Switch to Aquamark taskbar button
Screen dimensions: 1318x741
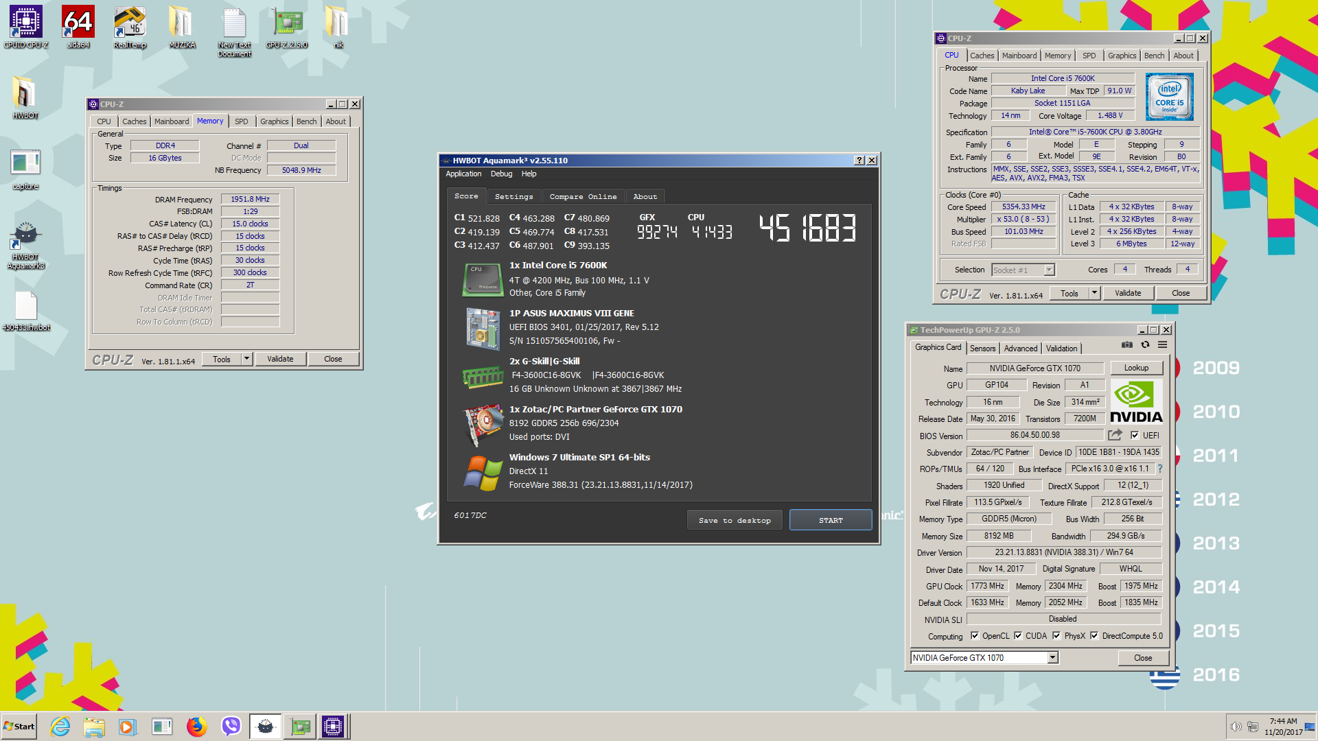tap(266, 727)
